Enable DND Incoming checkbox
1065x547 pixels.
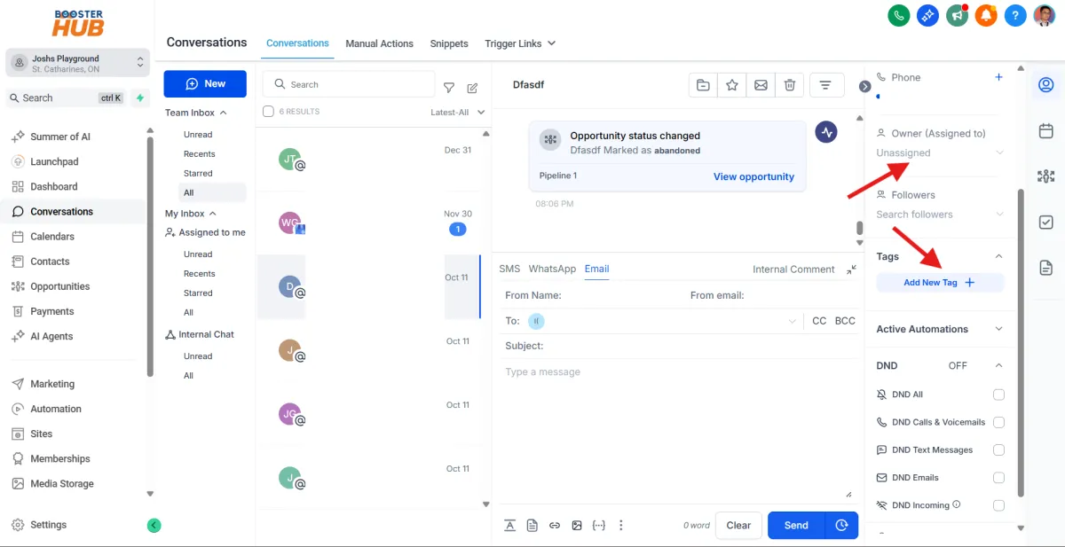998,505
